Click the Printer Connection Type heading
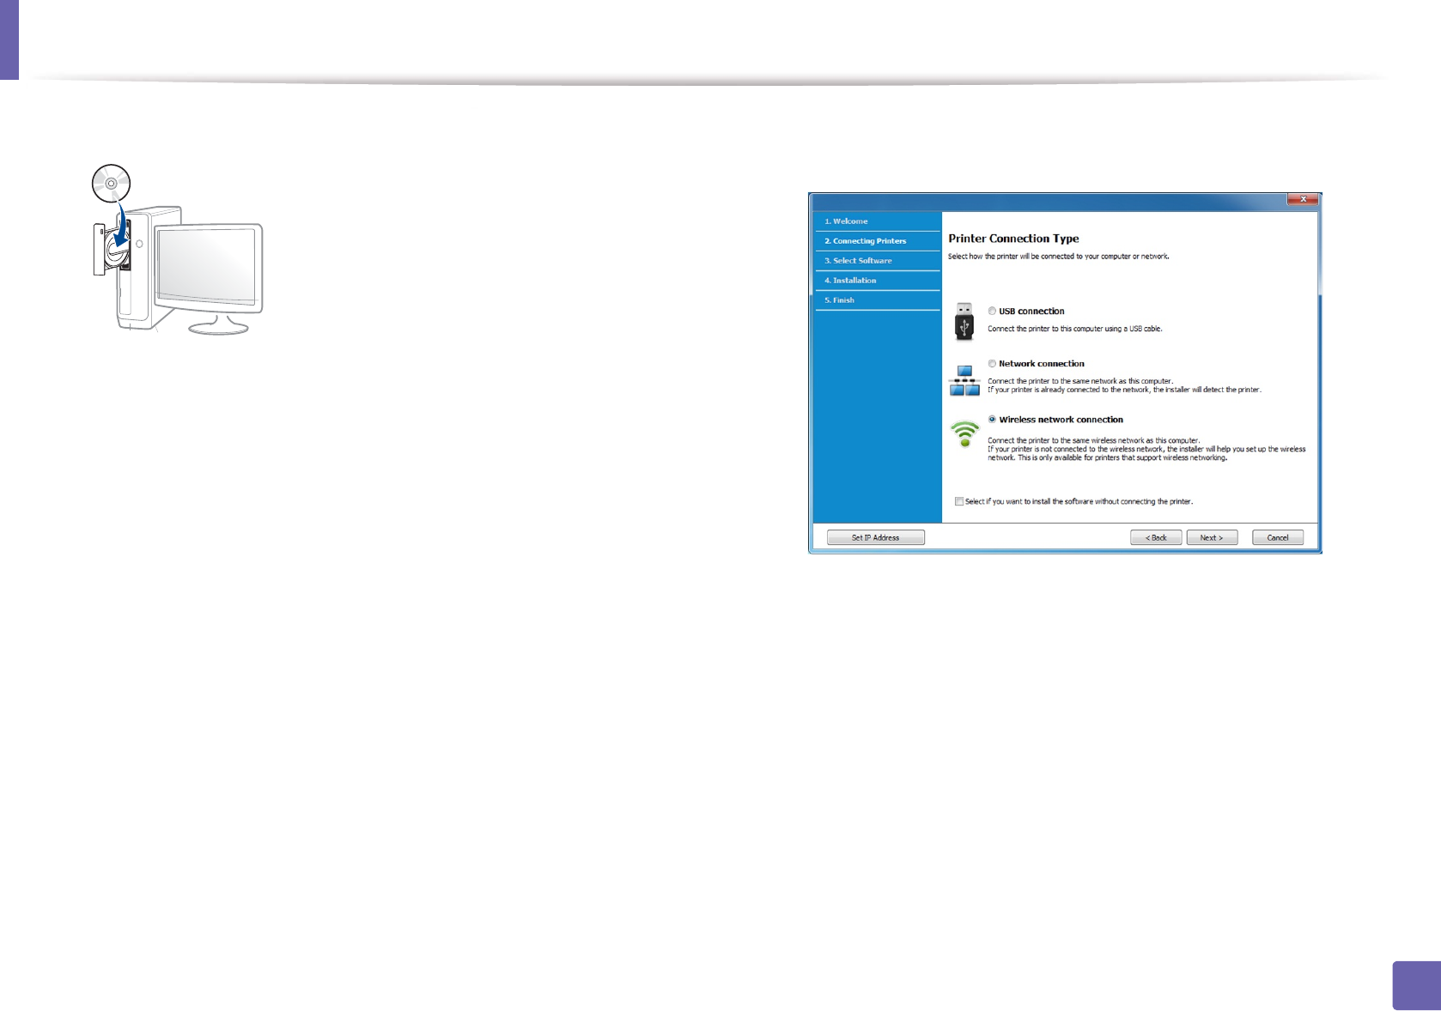1441x1011 pixels. 1013,239
